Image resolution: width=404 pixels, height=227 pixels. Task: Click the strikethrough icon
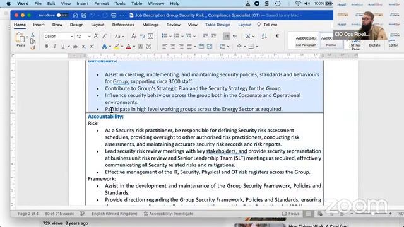pos(75,47)
